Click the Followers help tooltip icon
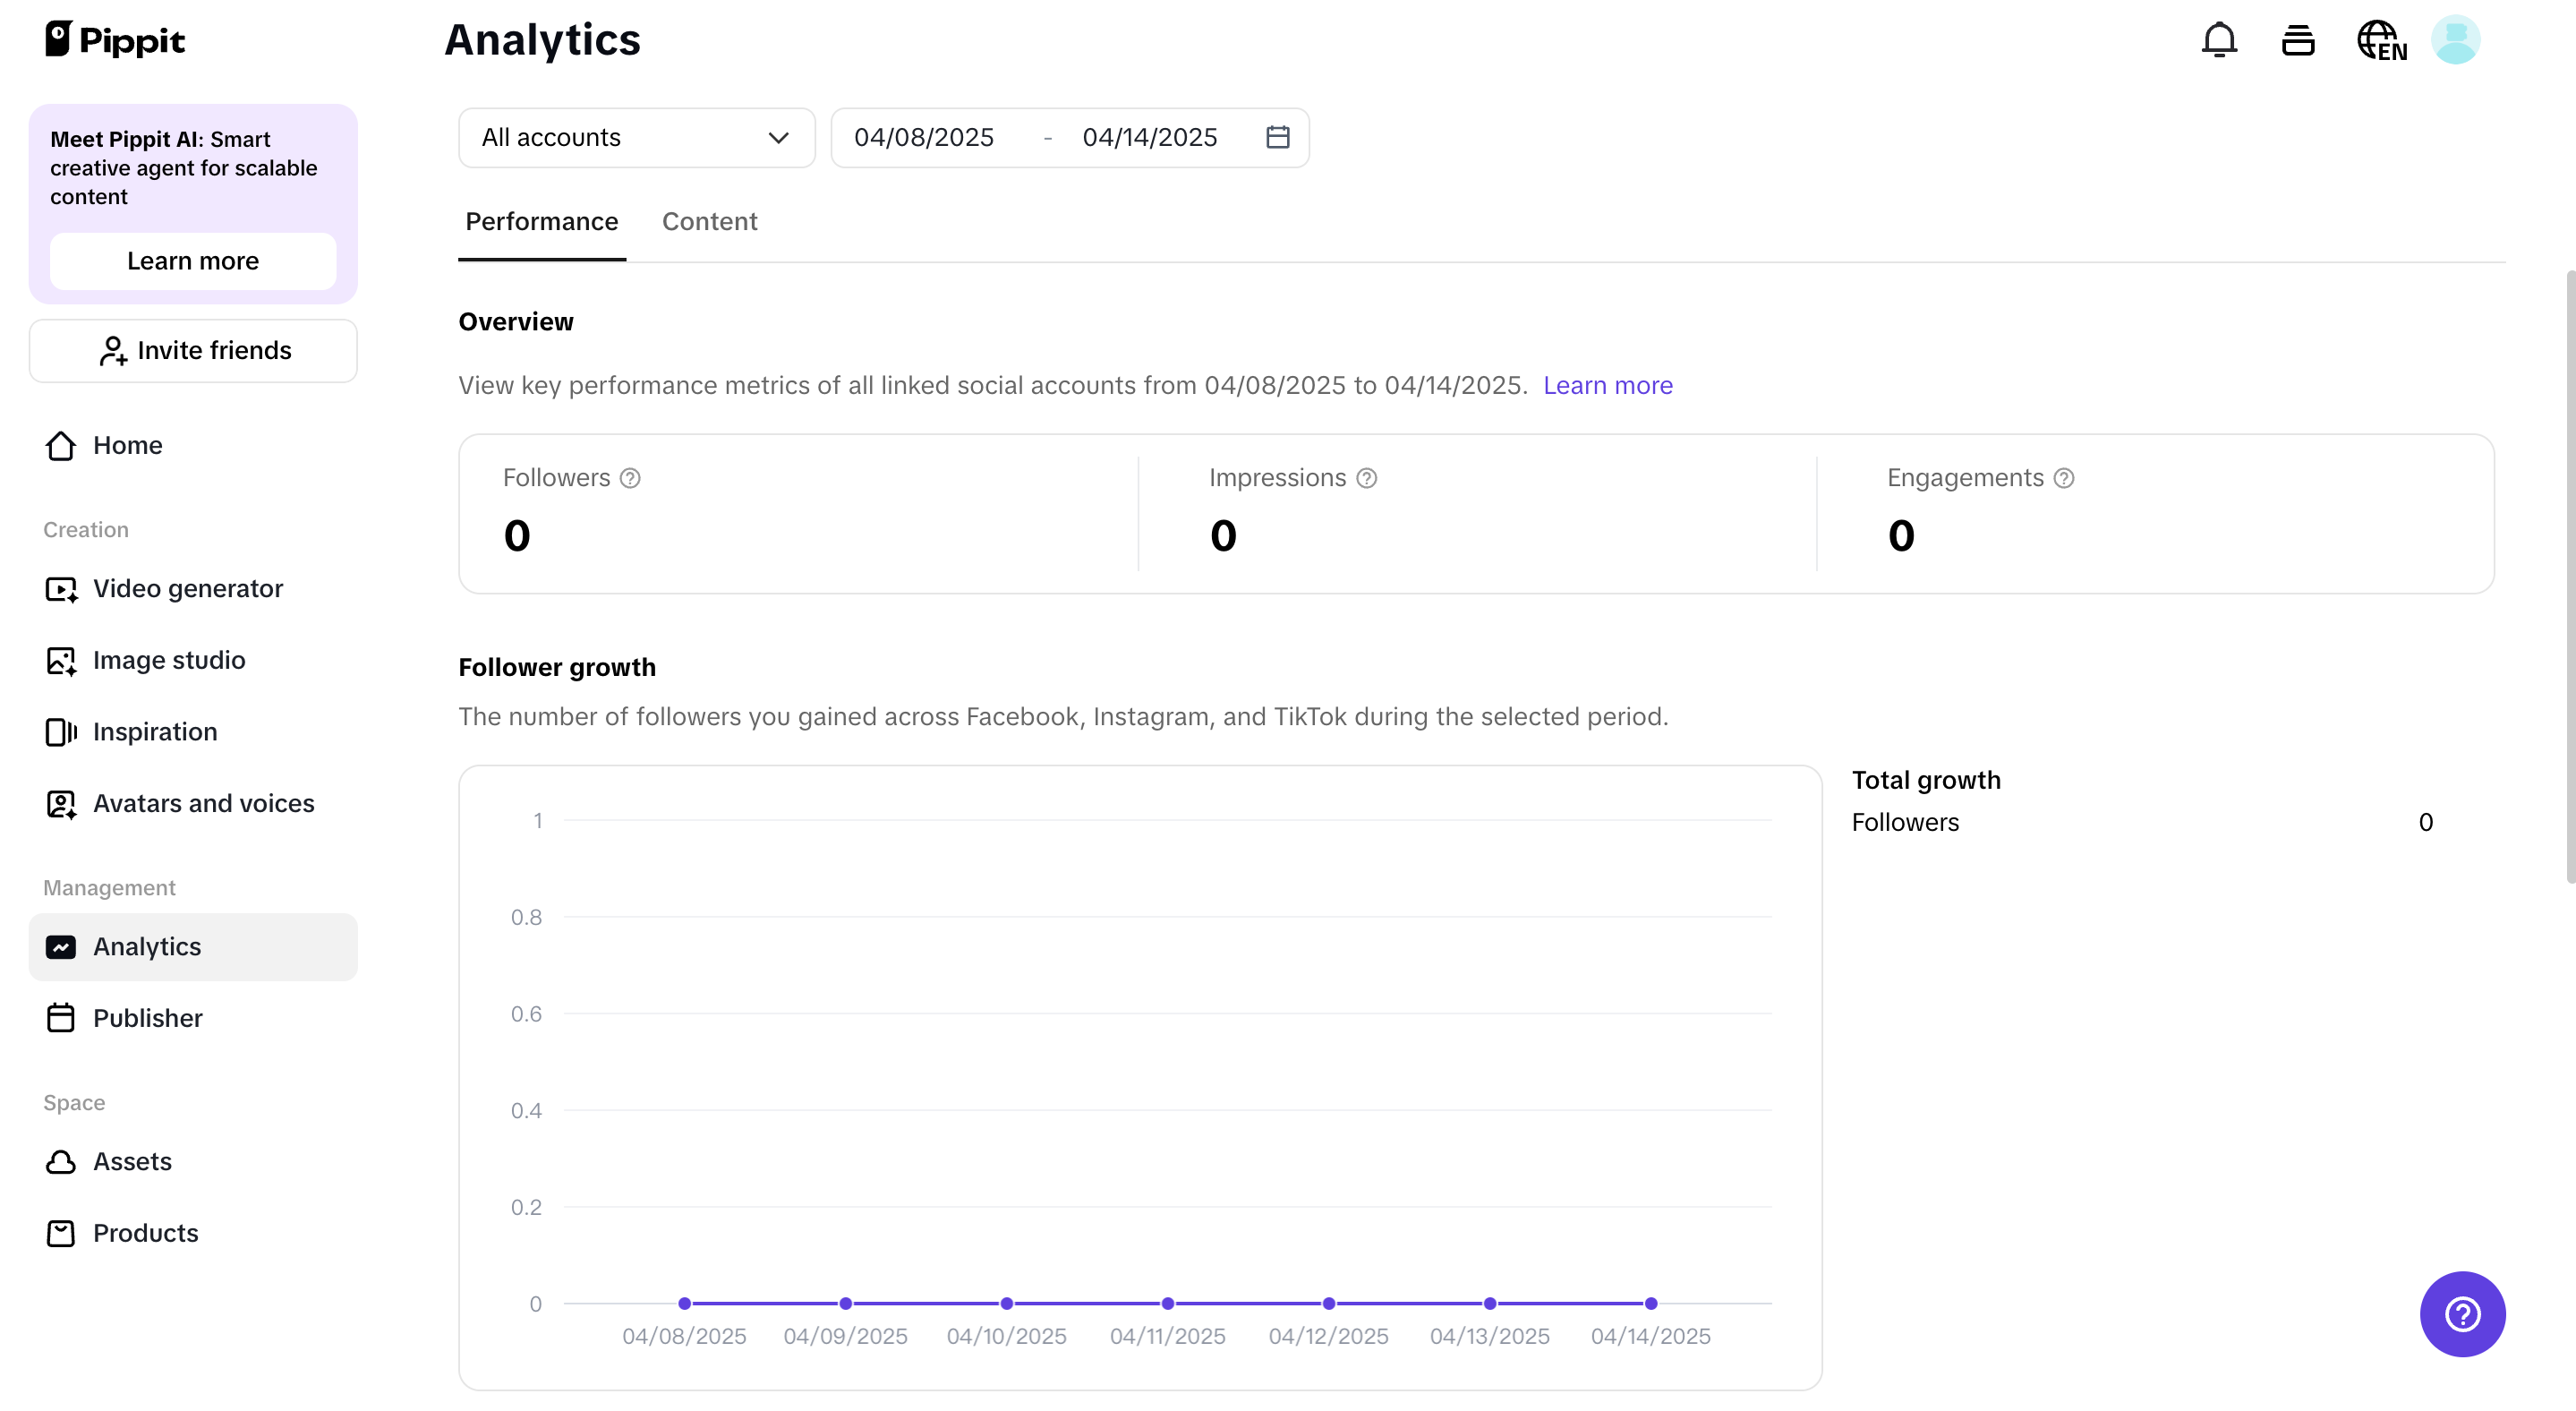 (630, 478)
